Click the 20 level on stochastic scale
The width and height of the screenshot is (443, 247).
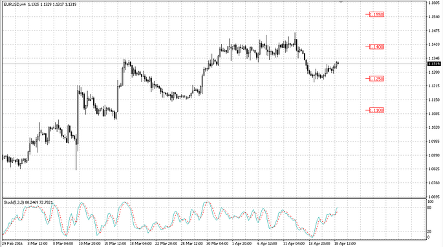(x=429, y=231)
